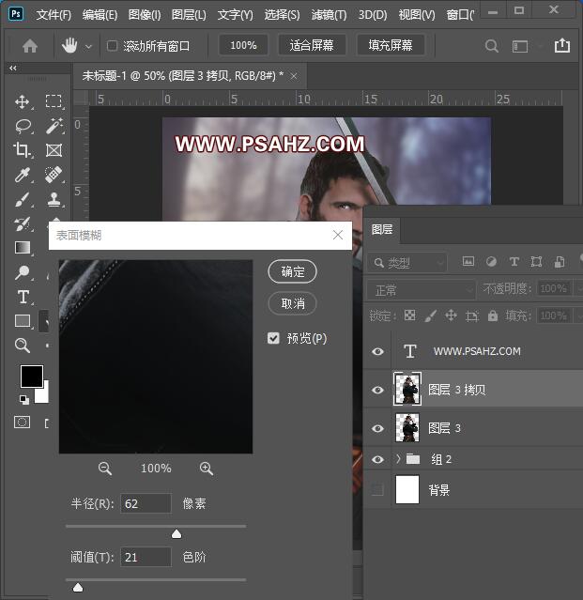Toggle the Preview (预览) checkbox
Screen dimensions: 583x600
coord(273,338)
